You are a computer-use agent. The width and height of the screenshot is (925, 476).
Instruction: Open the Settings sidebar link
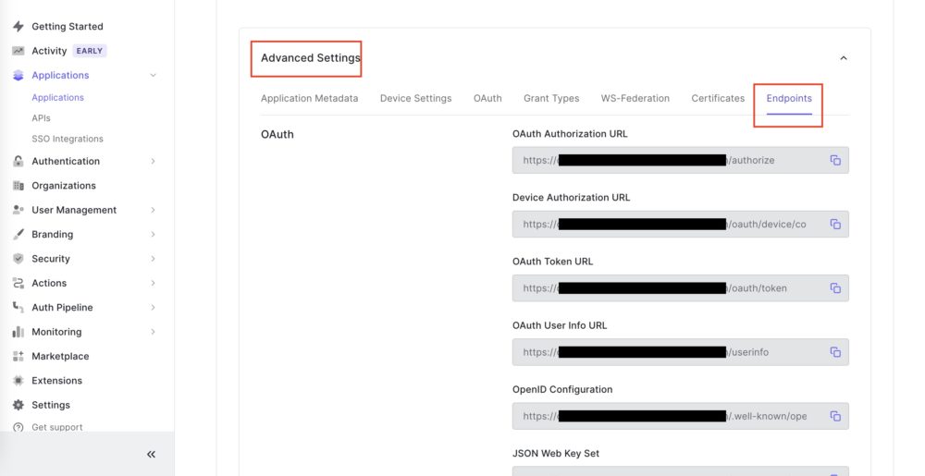click(51, 406)
